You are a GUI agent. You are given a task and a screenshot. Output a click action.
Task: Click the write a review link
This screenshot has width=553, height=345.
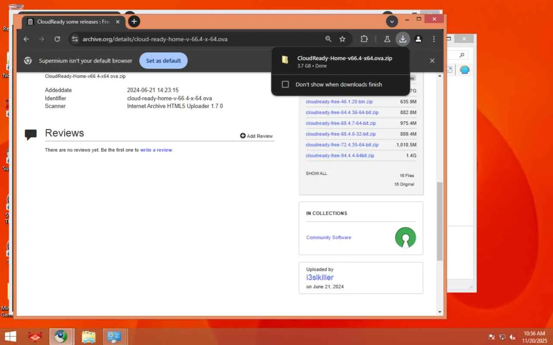point(156,150)
